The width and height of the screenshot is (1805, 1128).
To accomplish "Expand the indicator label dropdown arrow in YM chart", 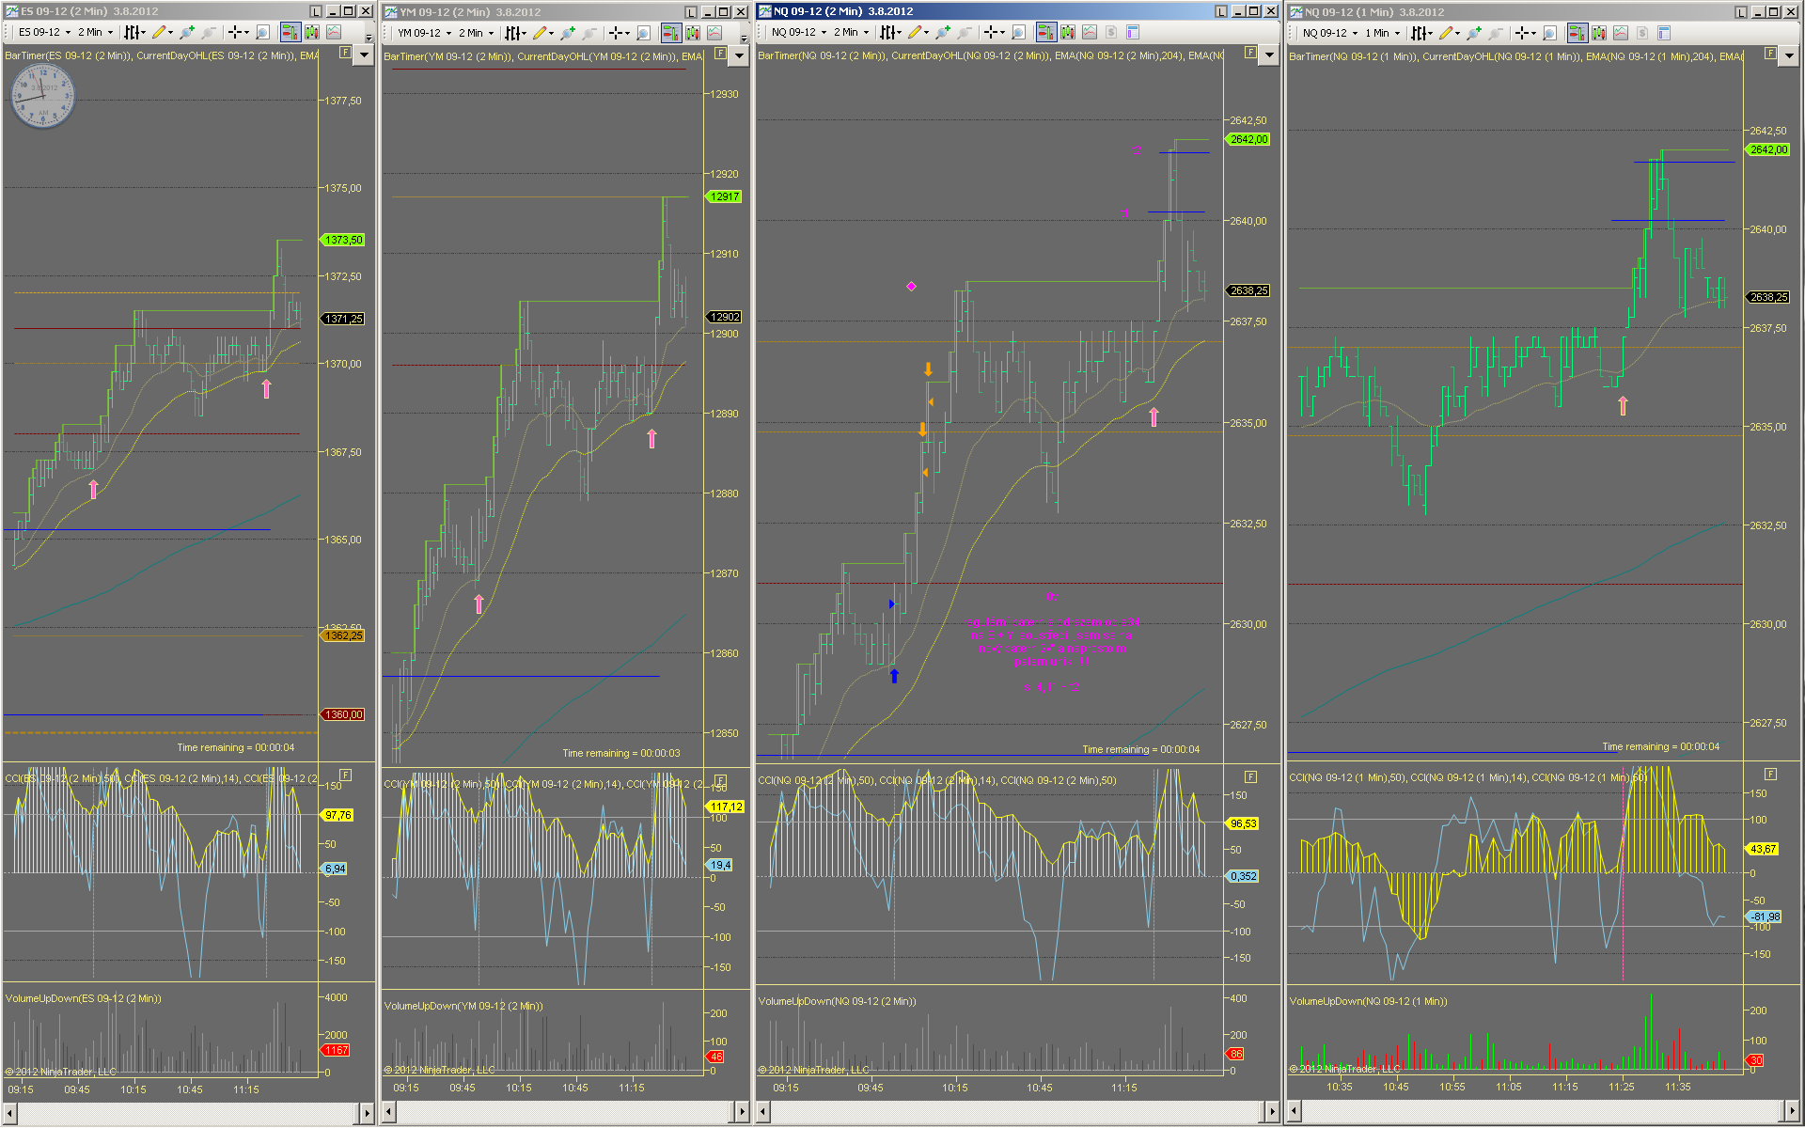I will click(x=739, y=55).
